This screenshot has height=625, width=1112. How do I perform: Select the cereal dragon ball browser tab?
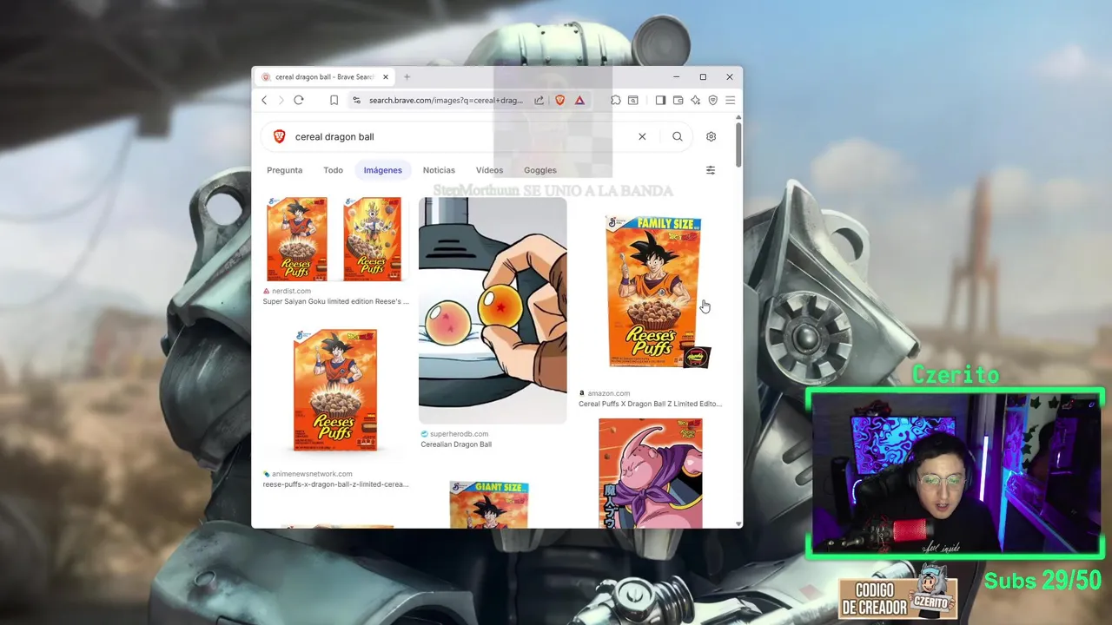click(325, 77)
